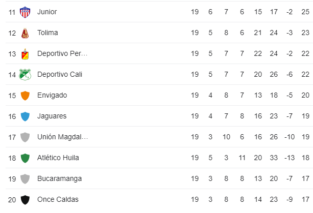Screen dimensions: 313x213
Task: Click the truncated Deportivo Per… team name
Action: 62,54
